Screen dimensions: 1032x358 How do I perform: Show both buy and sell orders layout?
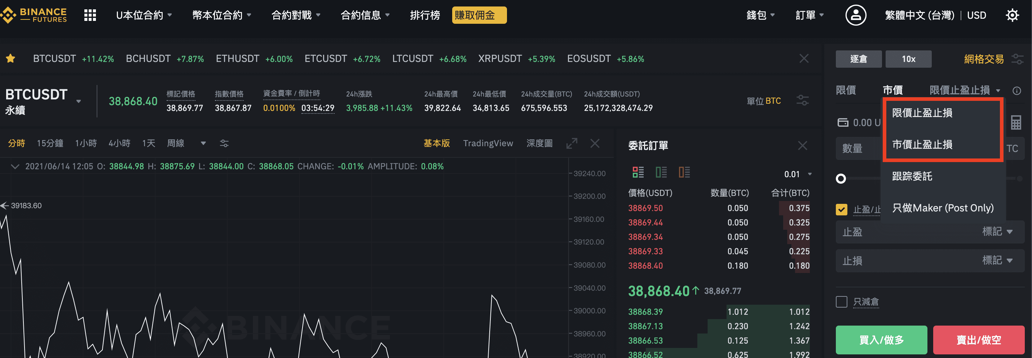tap(638, 173)
